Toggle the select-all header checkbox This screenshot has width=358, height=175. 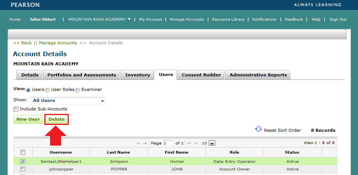coord(23,152)
